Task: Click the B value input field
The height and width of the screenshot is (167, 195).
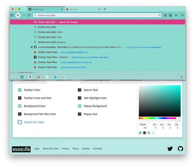Action: [169, 124]
